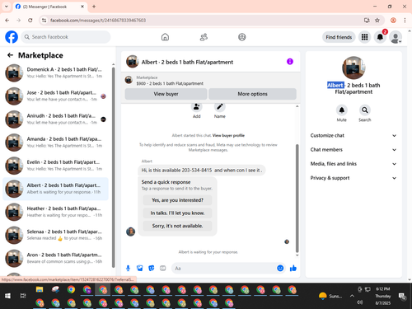
Task: Open the $900 Marketplace listing link
Action: (170, 83)
